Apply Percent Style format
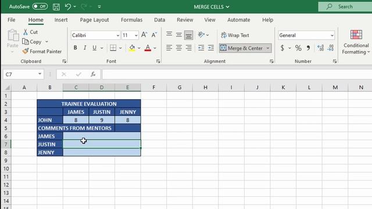Screen dimensions: 372x209 coord(298,48)
